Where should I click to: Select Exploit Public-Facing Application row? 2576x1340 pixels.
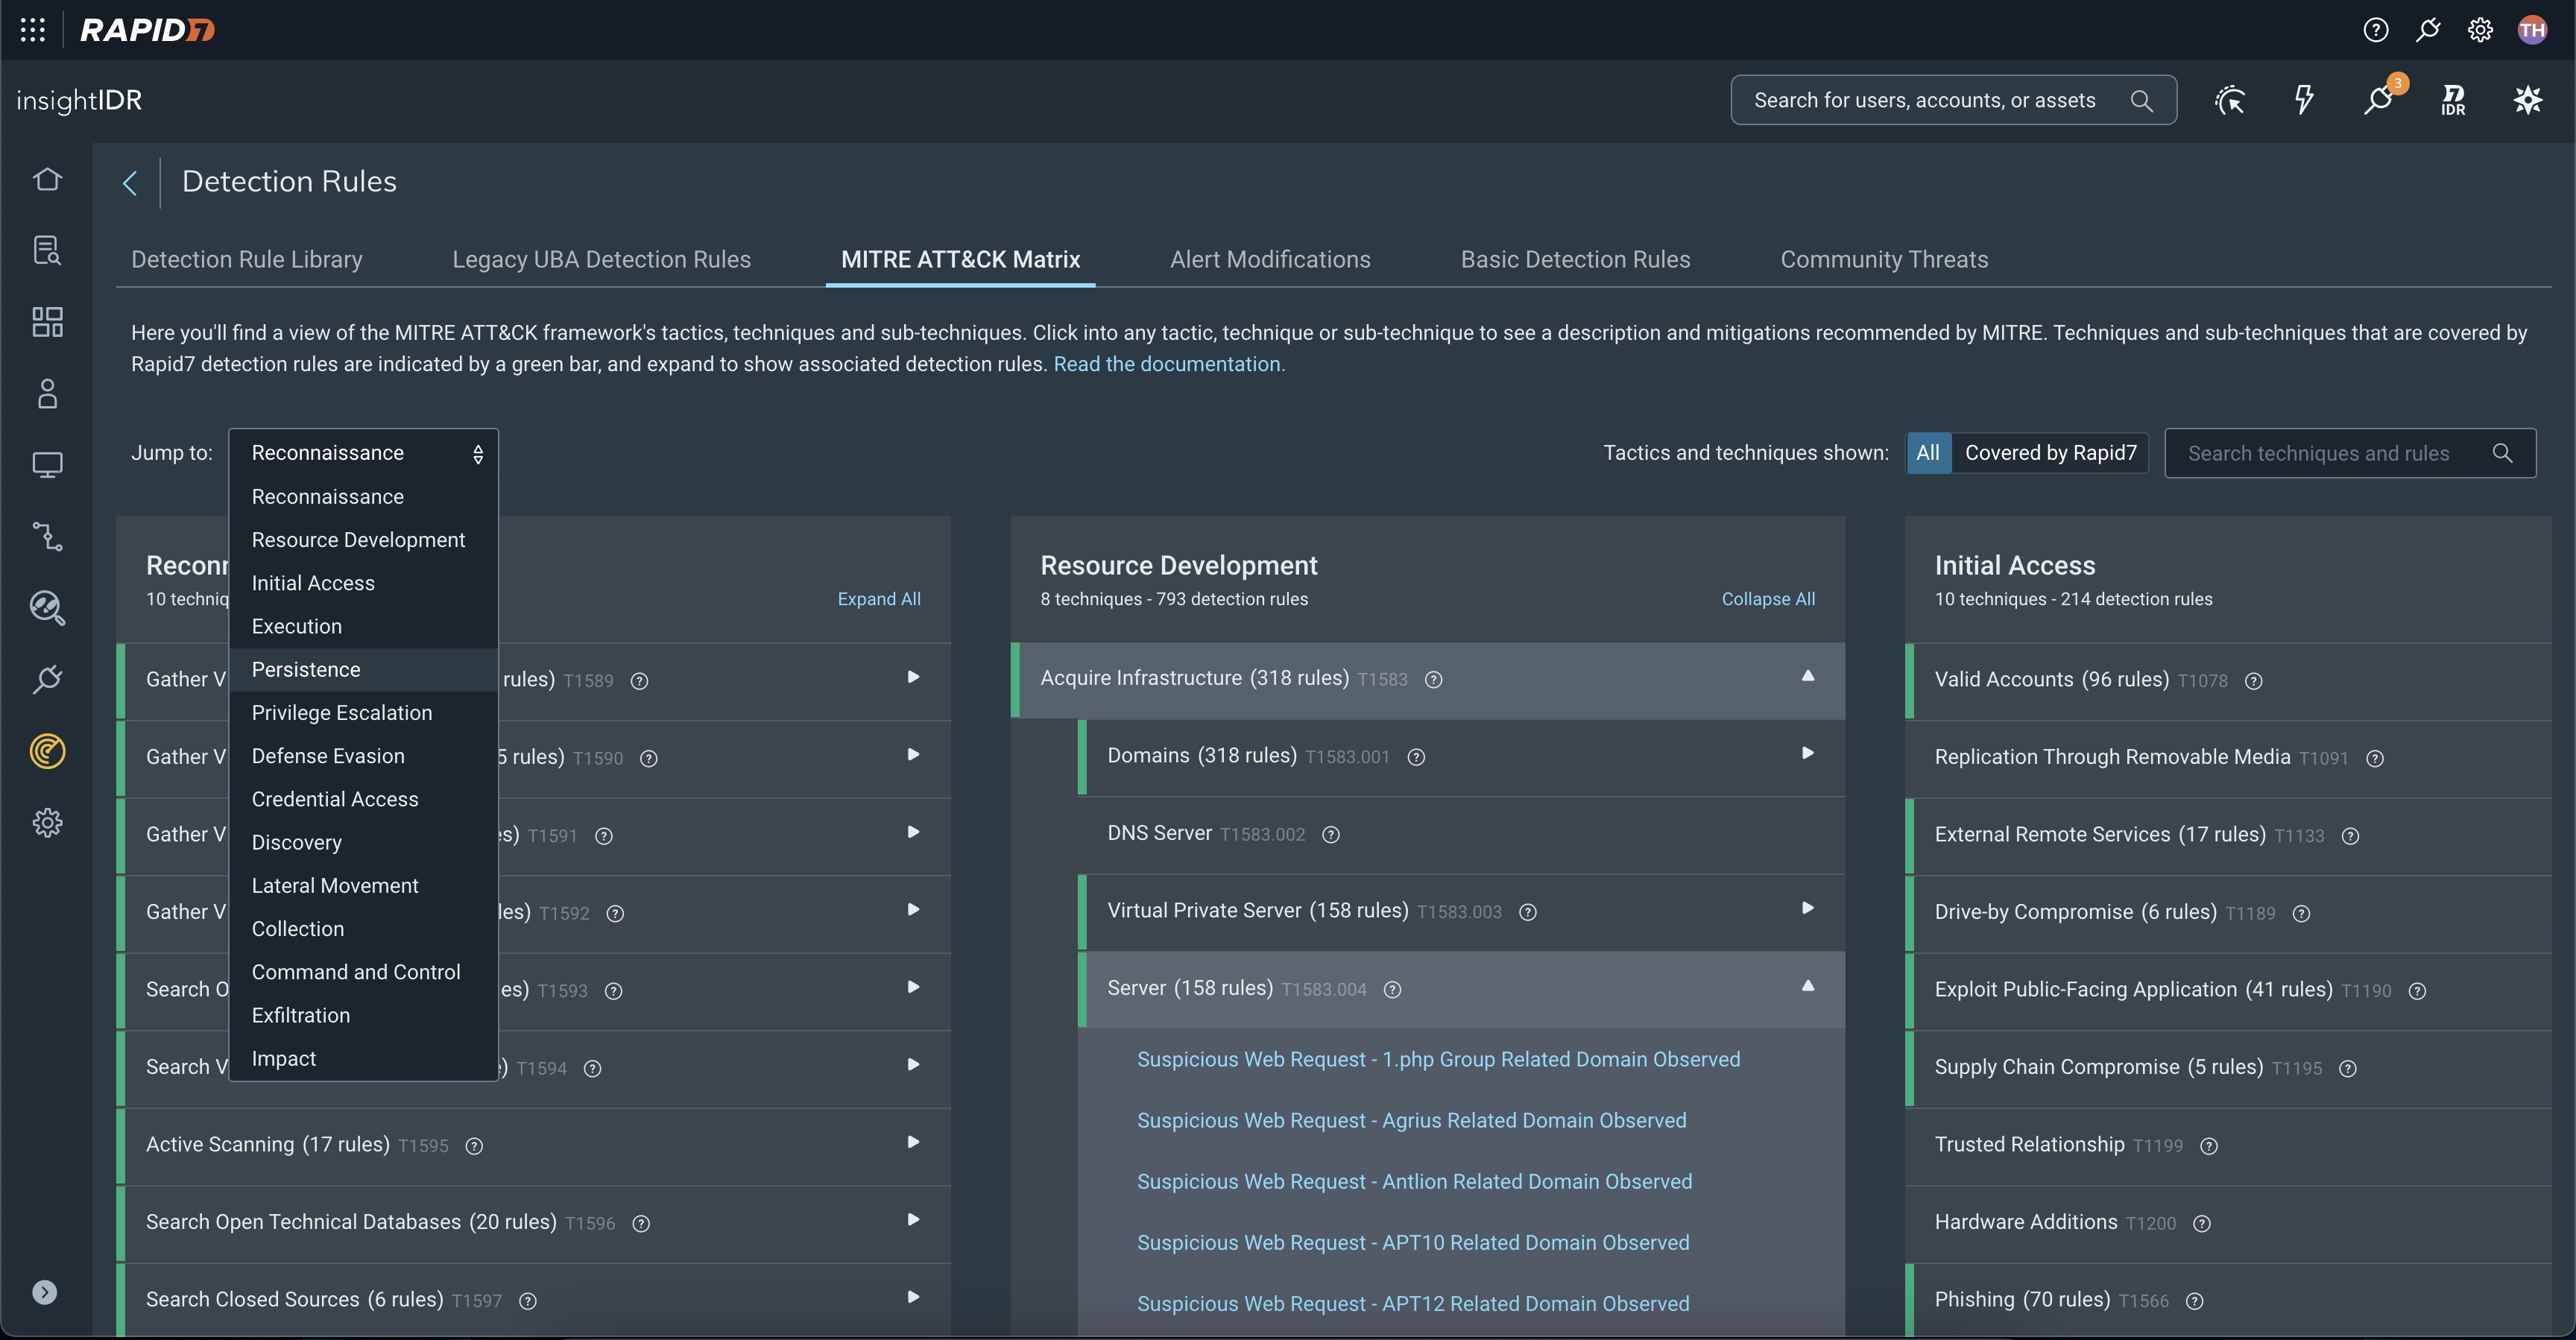2228,990
